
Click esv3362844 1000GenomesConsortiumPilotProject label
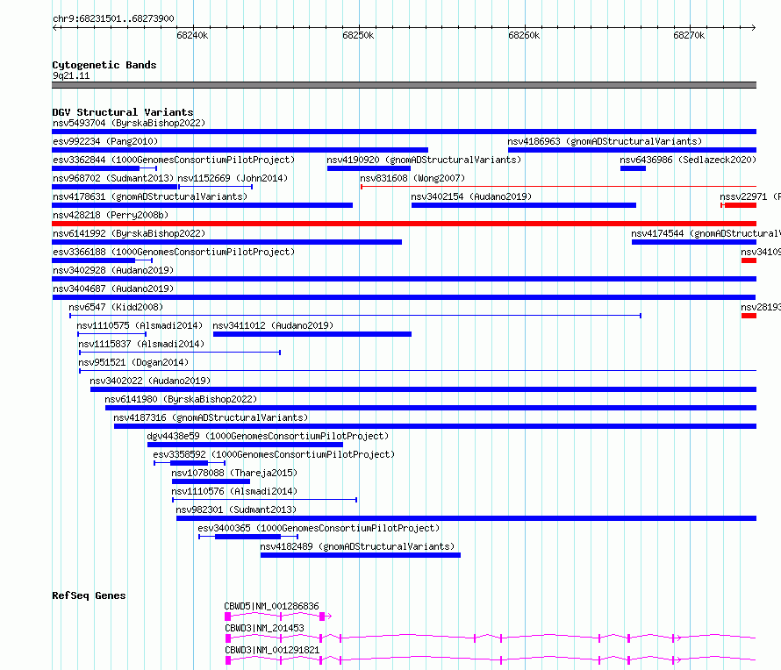point(174,160)
